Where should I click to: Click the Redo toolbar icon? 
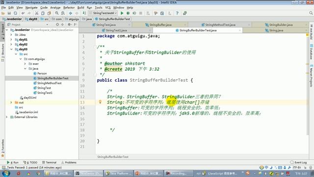29,13
